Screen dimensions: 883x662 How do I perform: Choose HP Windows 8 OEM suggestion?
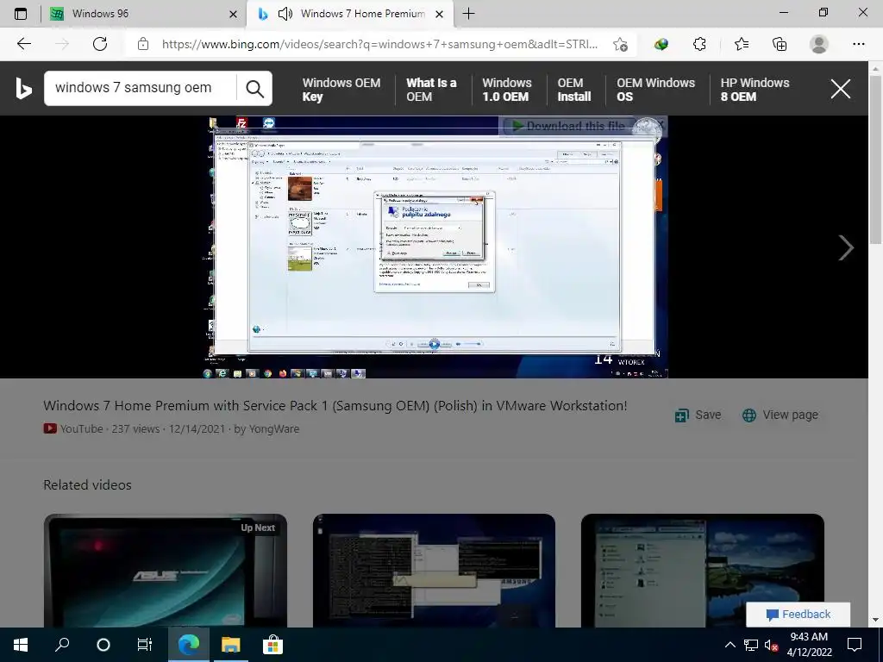tap(755, 90)
